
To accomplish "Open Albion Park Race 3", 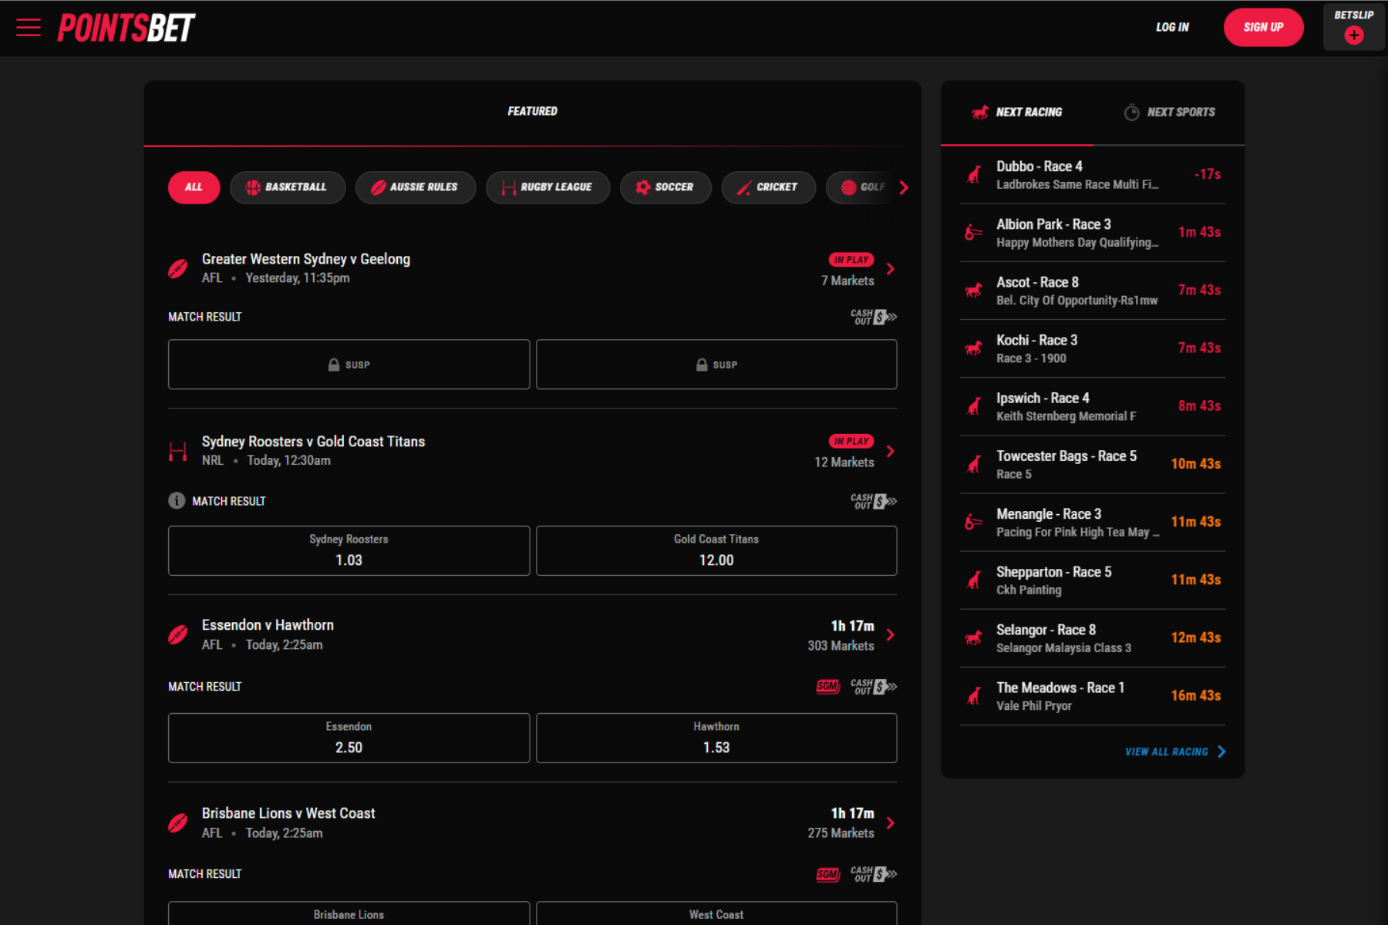I will [1093, 233].
